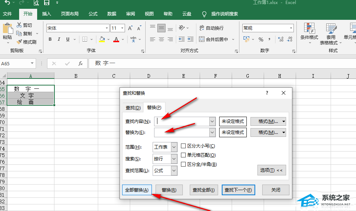This screenshot has height=211, width=356.
Task: Open the Format (格式) button in Find What row
Action: pyautogui.click(x=268, y=121)
